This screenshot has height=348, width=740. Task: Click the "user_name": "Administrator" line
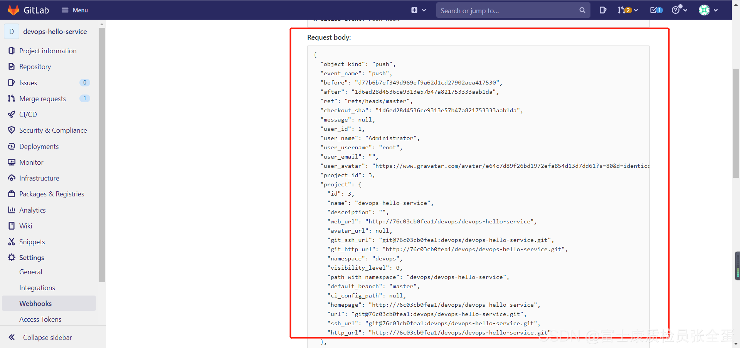tap(370, 138)
